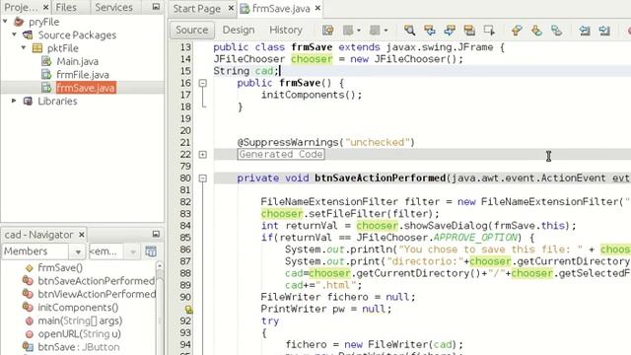Collapse the Source Packages node
The image size is (631, 355).
tap(15, 35)
